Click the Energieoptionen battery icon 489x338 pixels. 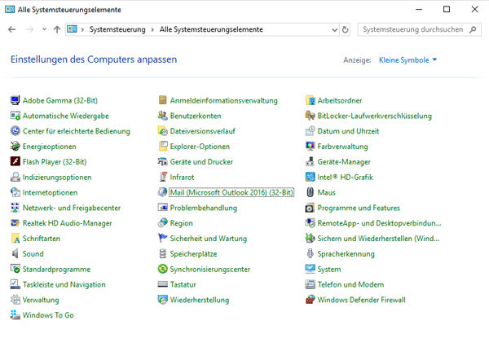15,146
